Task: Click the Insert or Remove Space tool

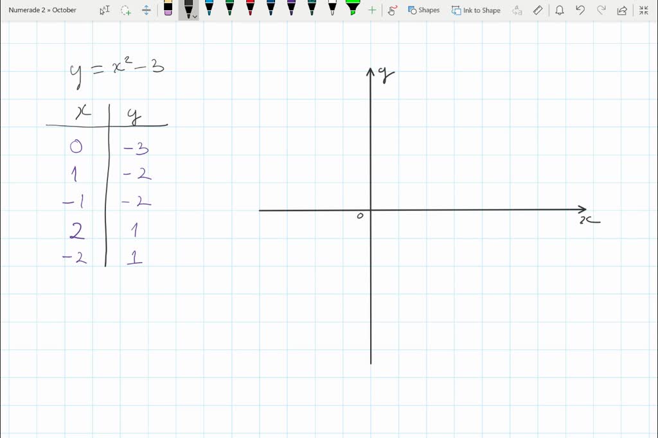Action: click(x=147, y=10)
